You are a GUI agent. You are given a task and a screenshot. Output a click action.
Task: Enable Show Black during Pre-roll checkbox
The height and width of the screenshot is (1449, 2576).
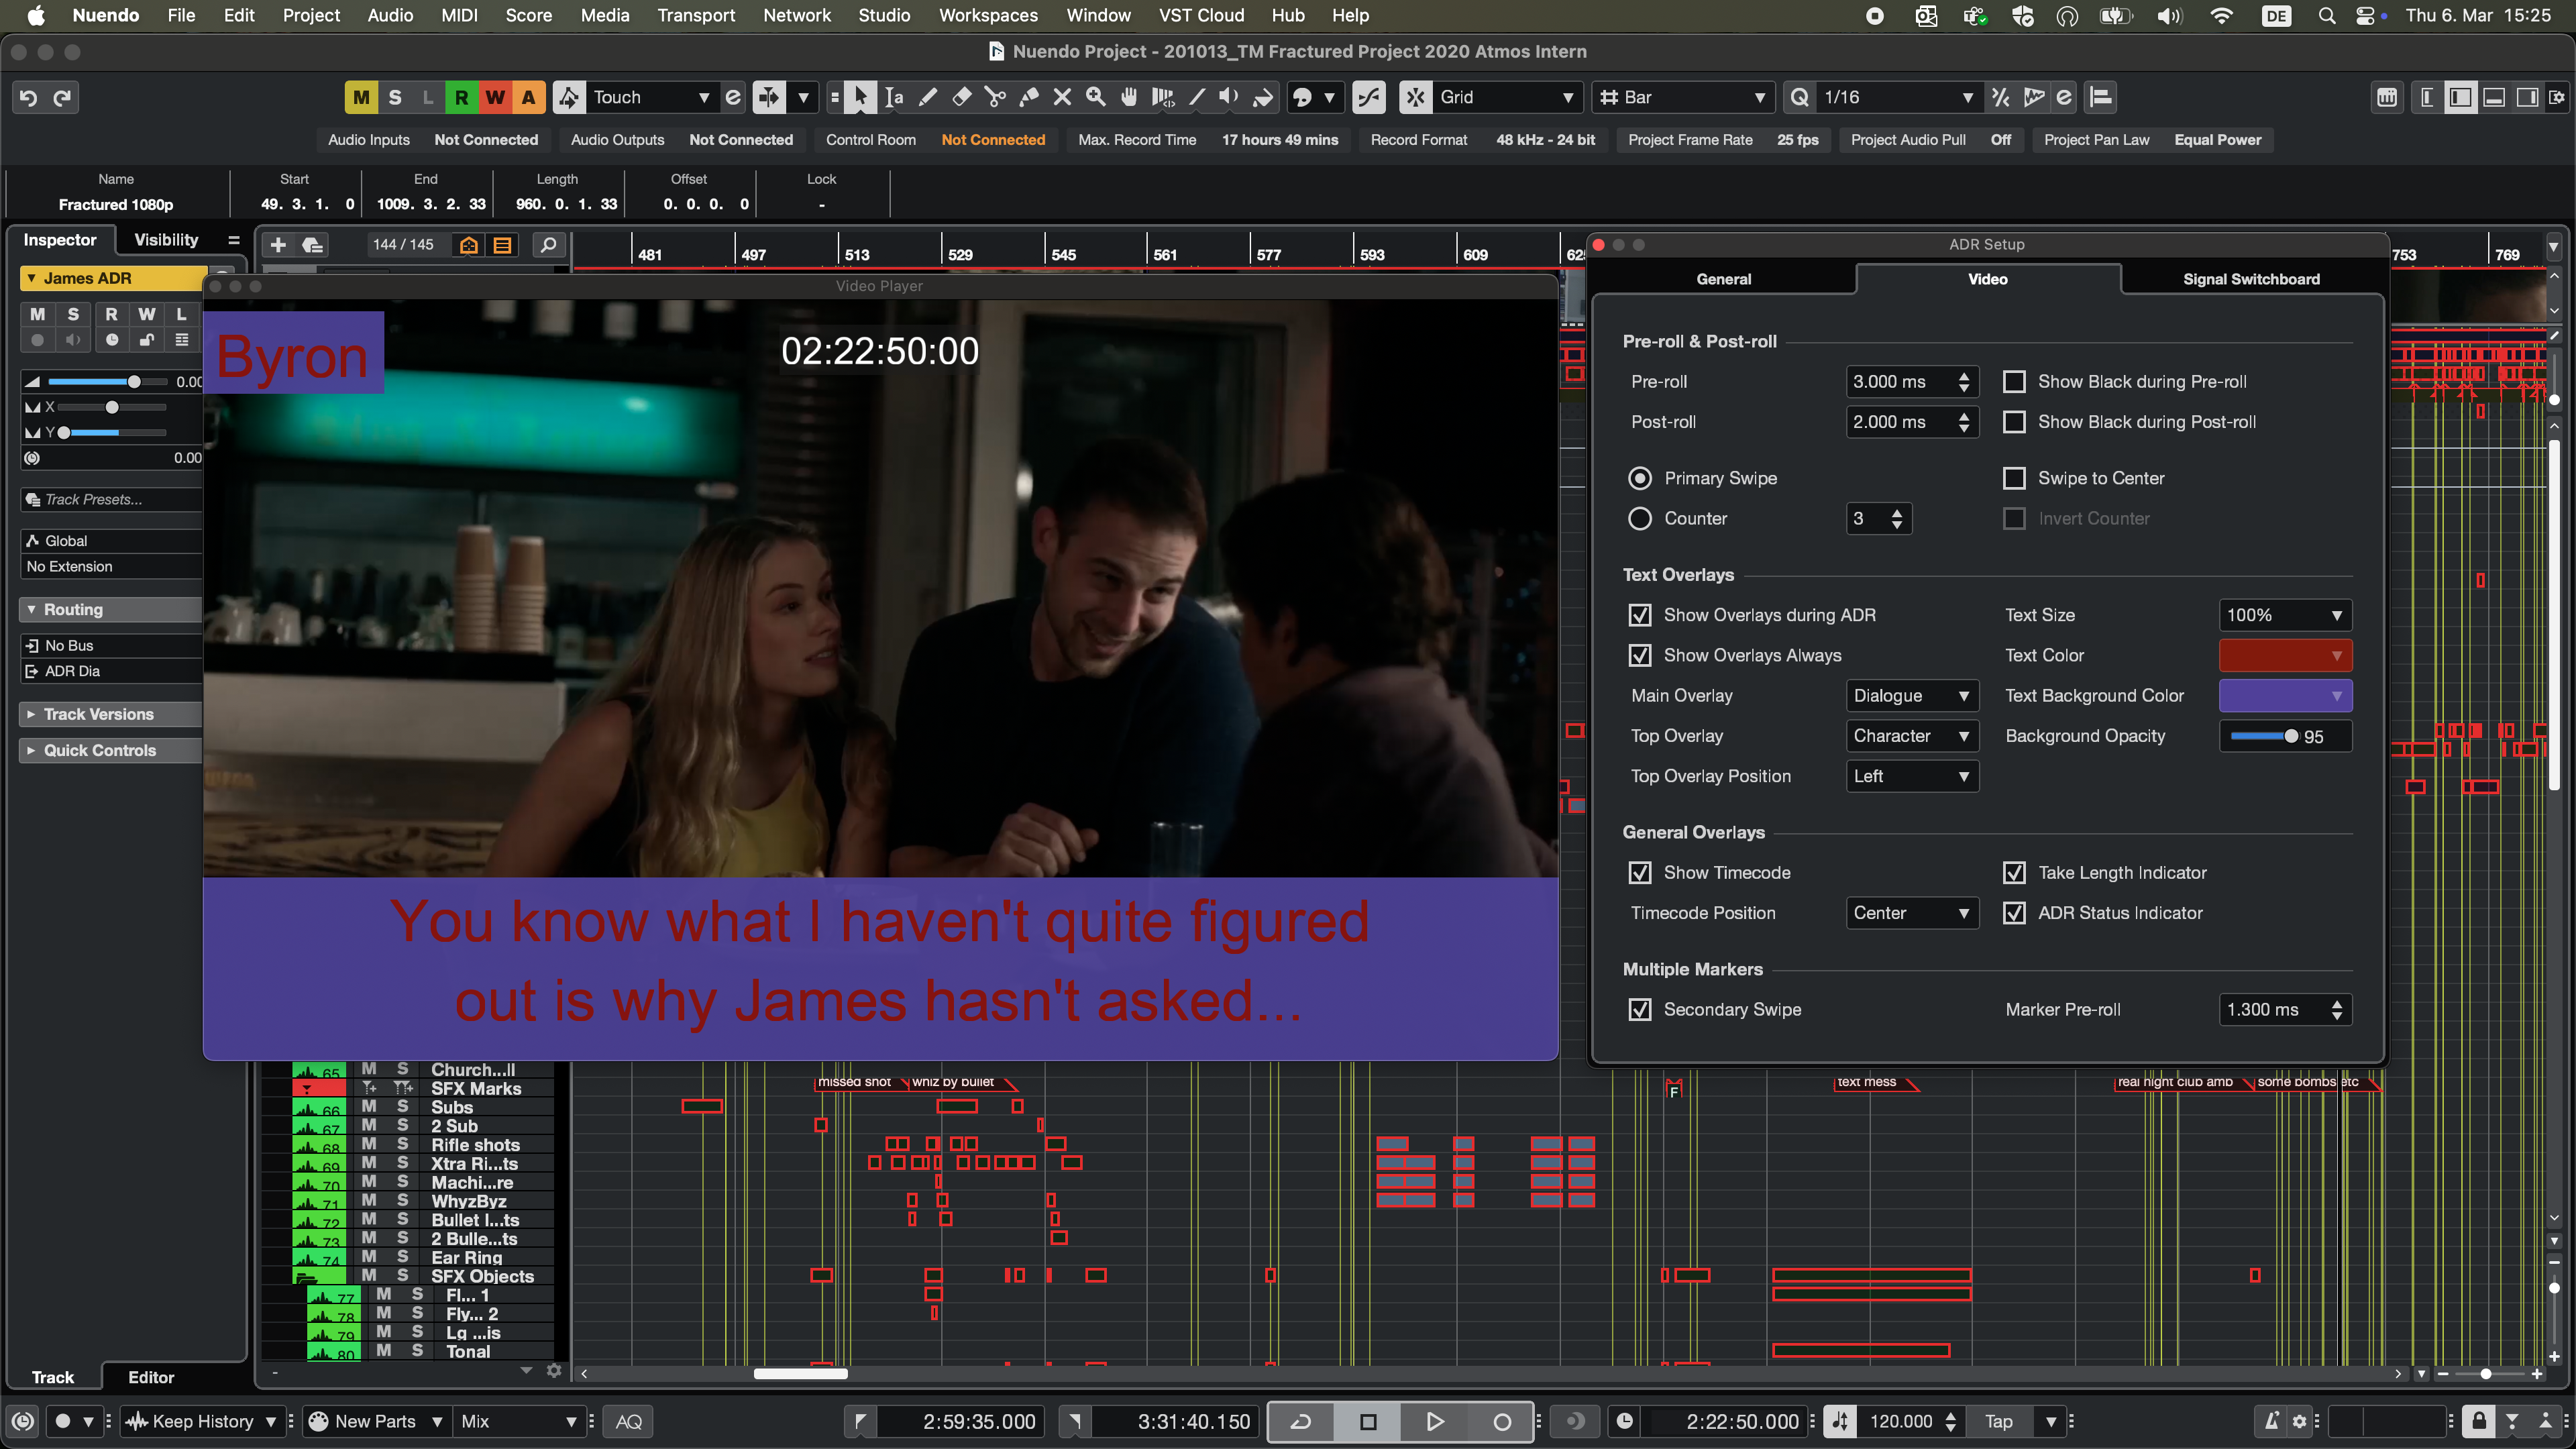pyautogui.click(x=2014, y=382)
